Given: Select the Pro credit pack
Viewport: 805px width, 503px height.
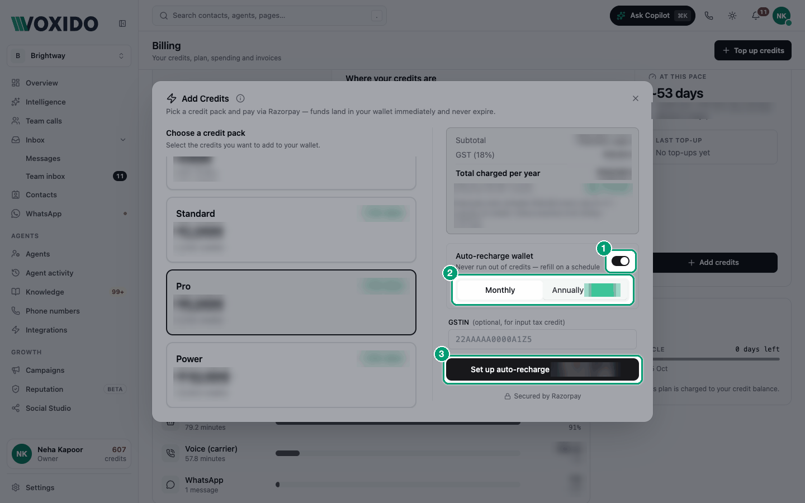Looking at the screenshot, I should [x=291, y=302].
